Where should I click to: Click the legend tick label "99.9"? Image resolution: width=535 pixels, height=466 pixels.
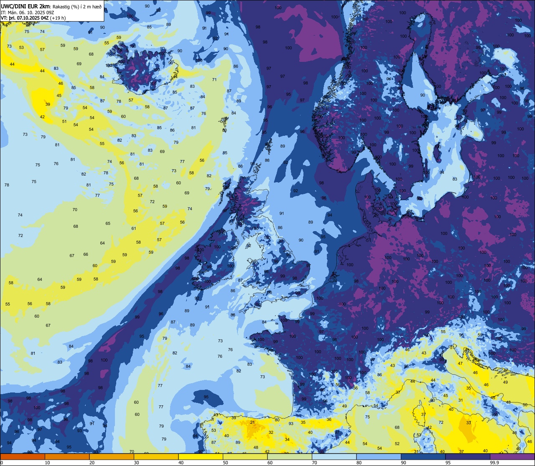(x=494, y=463)
